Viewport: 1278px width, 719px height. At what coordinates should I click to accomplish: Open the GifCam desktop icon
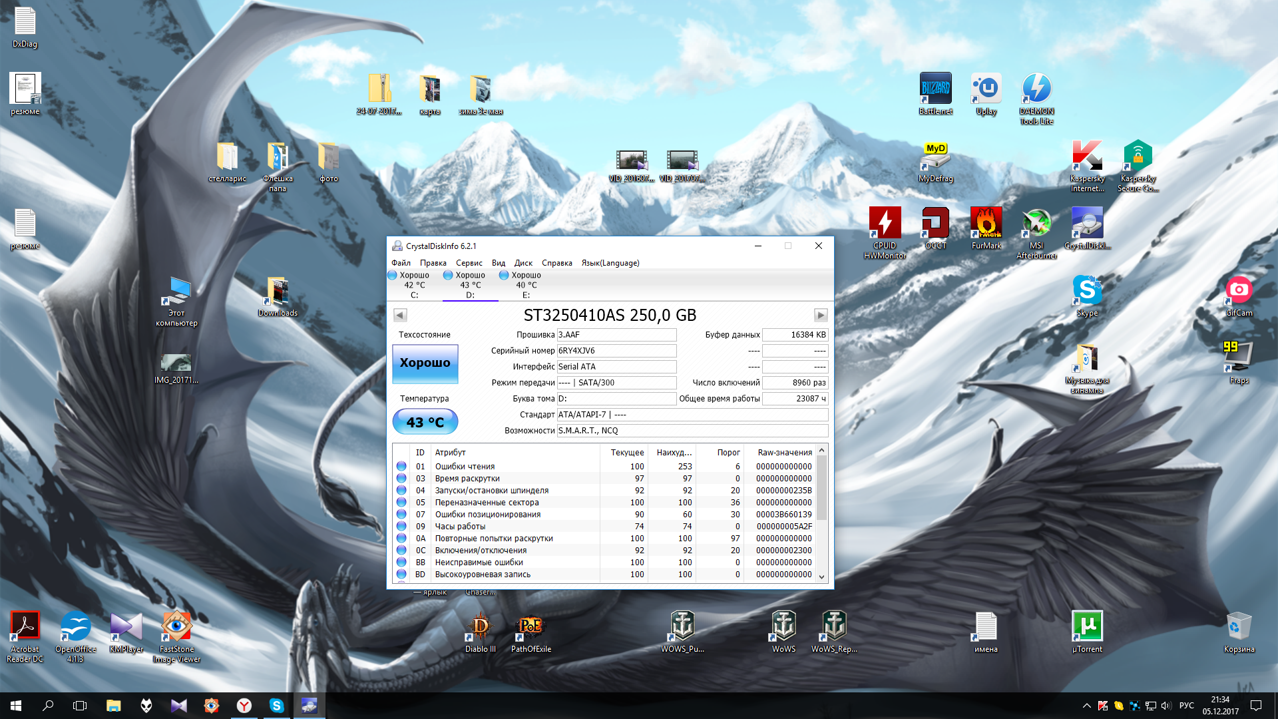[1239, 296]
